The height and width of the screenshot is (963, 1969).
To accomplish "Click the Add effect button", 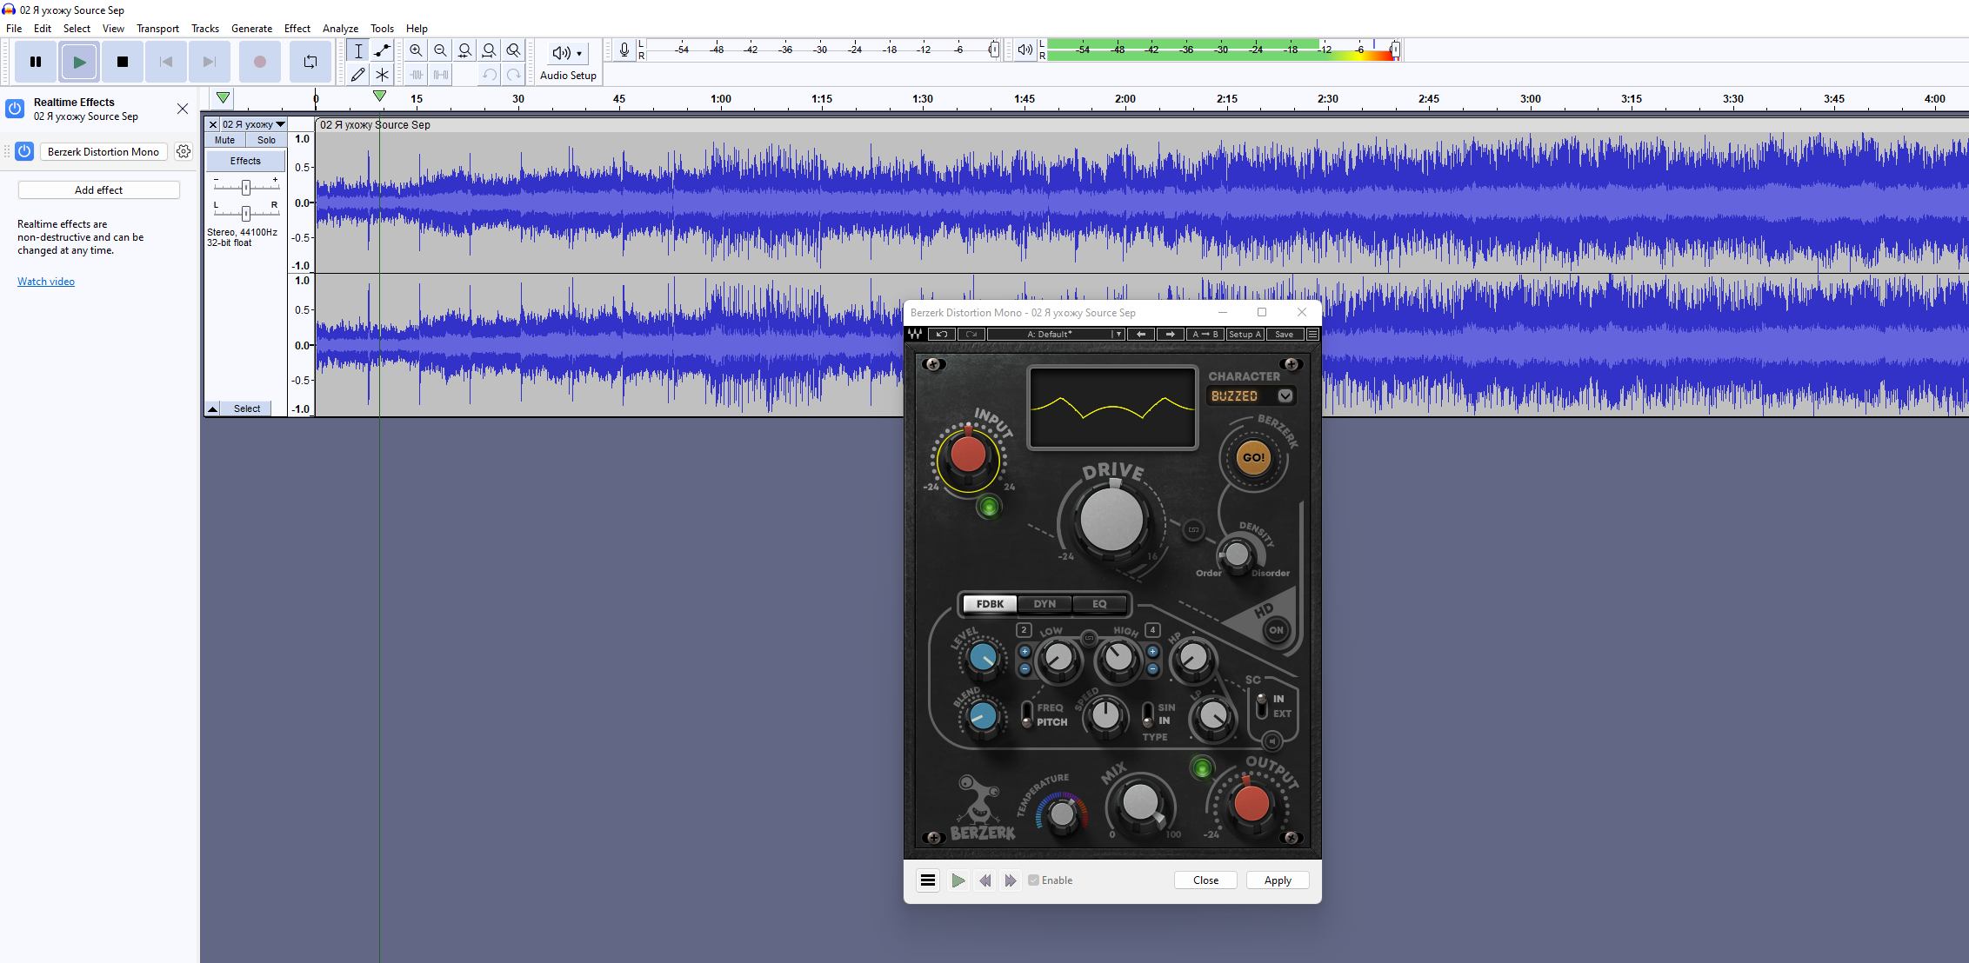I will coord(98,189).
